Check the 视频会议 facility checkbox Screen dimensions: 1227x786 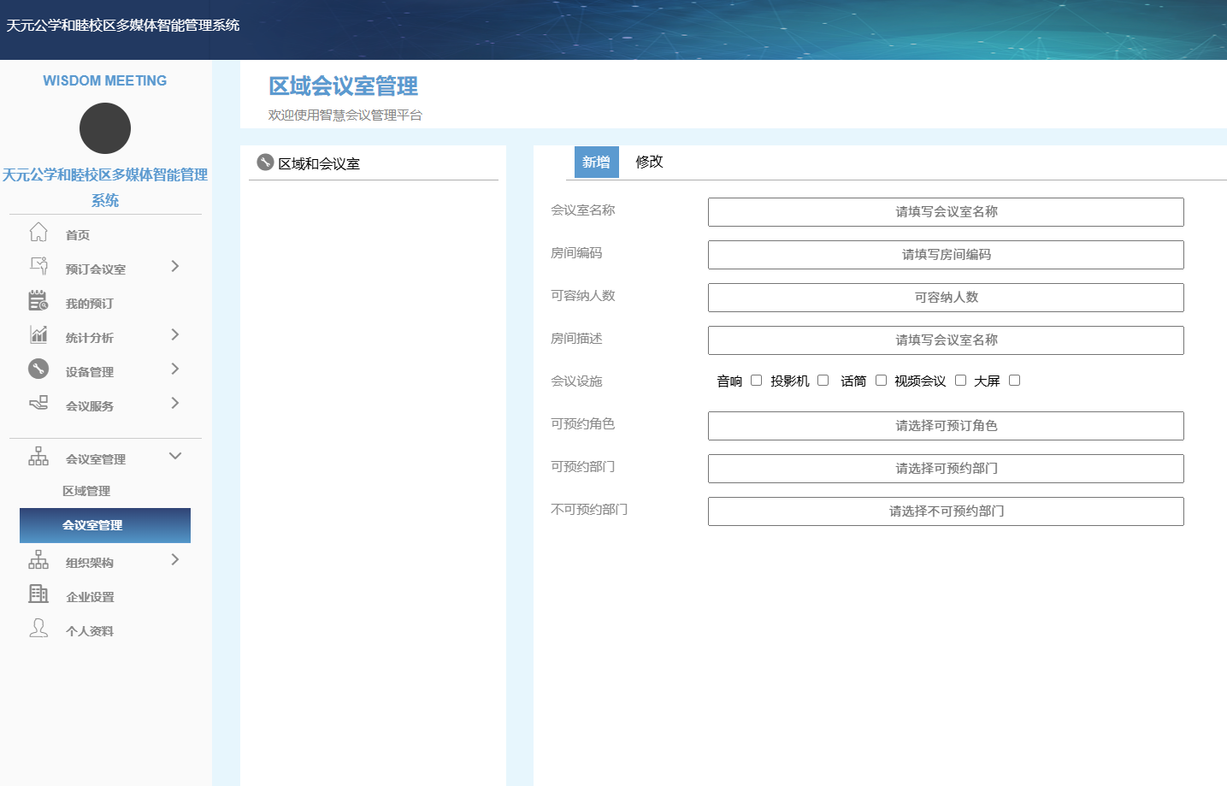[x=960, y=381]
